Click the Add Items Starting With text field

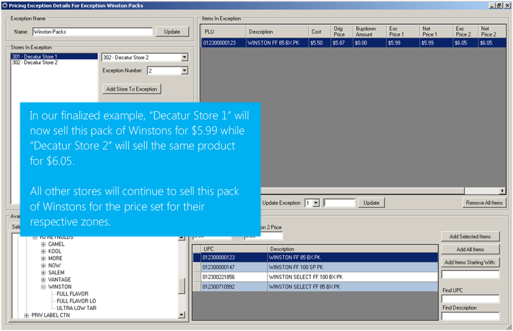pyautogui.click(x=470, y=275)
